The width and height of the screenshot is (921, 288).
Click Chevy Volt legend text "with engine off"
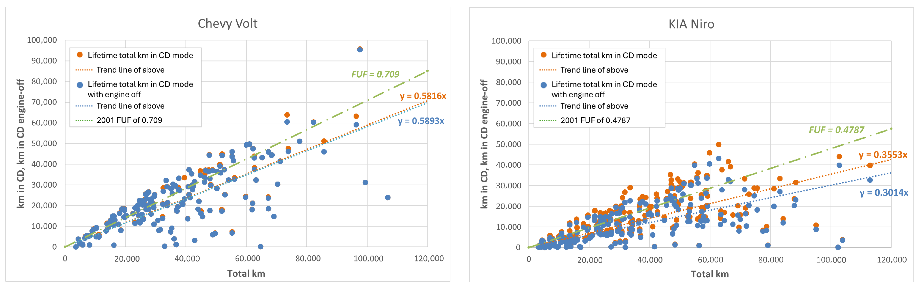click(x=114, y=95)
